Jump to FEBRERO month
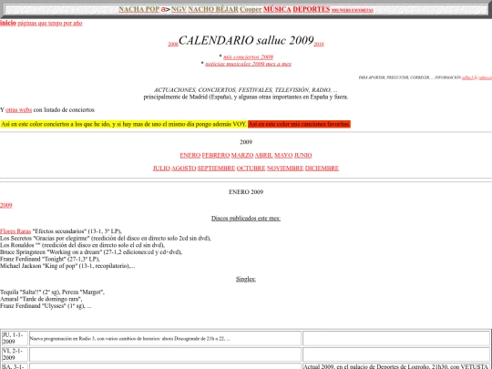 [216, 155]
